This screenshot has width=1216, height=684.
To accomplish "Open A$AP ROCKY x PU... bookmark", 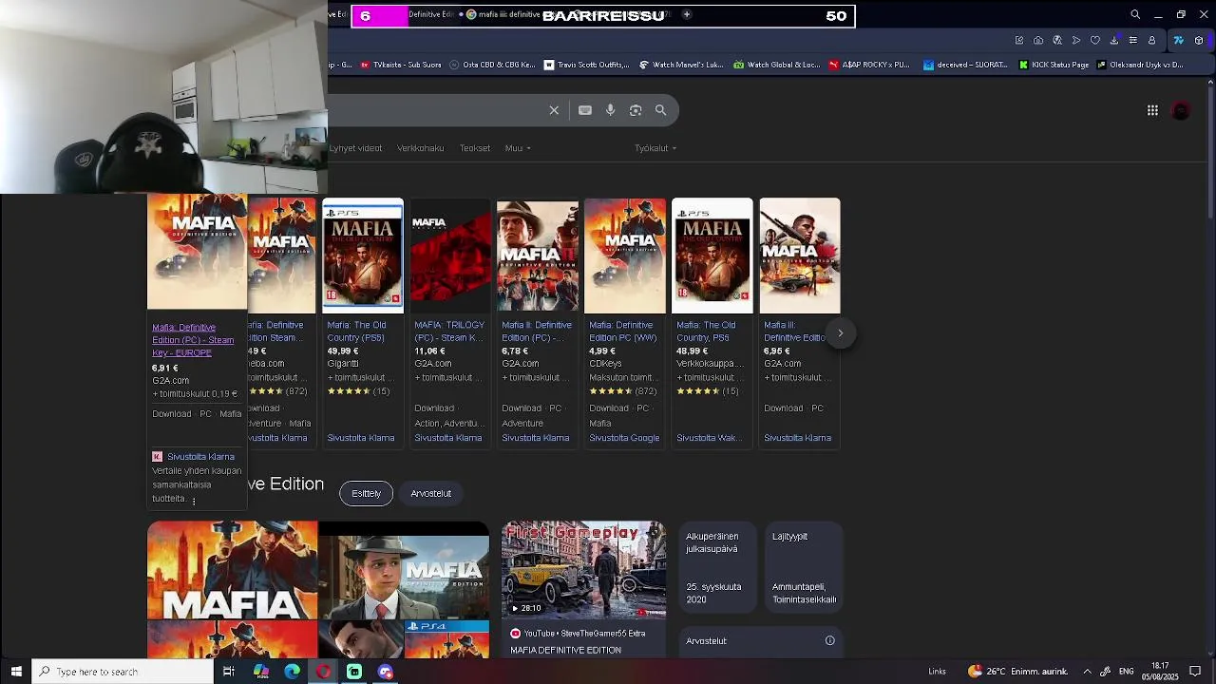I will pyautogui.click(x=869, y=65).
